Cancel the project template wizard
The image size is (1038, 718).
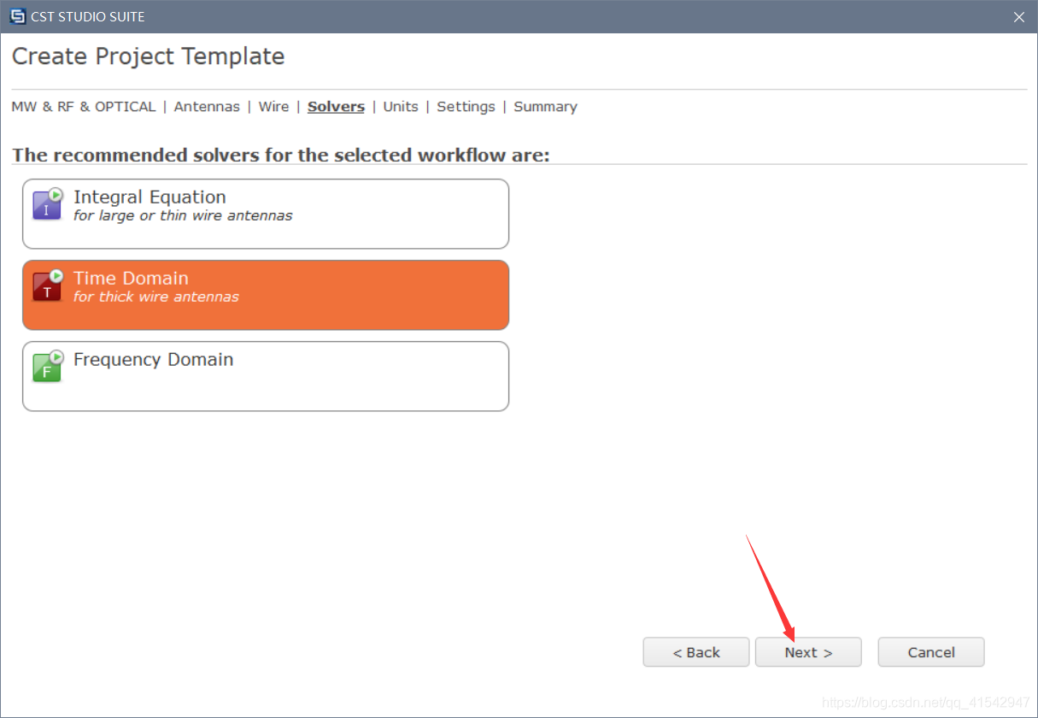coord(931,652)
